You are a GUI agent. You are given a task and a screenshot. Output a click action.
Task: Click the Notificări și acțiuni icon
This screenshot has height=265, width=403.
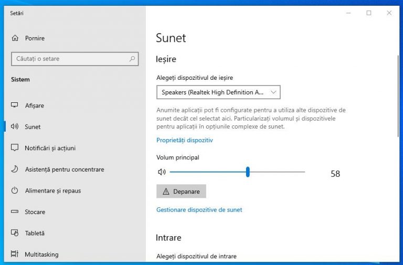click(15, 148)
